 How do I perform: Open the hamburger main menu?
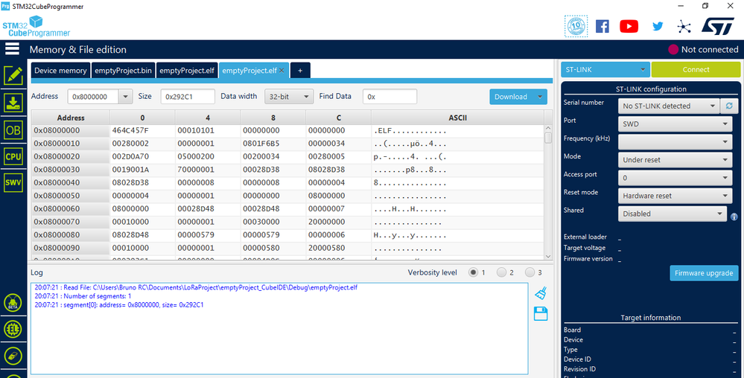(12, 49)
